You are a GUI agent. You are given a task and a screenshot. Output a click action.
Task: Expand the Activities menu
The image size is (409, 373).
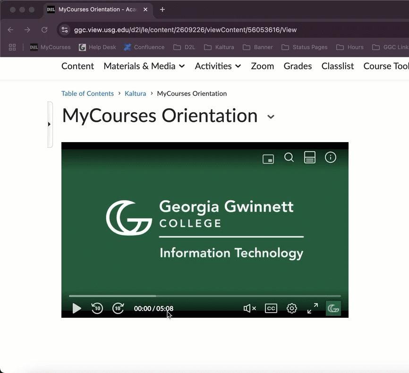[x=218, y=66]
